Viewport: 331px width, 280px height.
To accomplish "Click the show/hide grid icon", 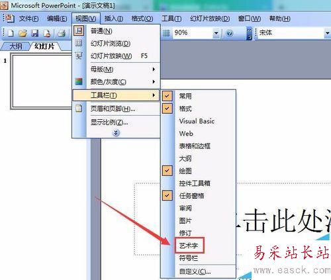I will point(166,33).
